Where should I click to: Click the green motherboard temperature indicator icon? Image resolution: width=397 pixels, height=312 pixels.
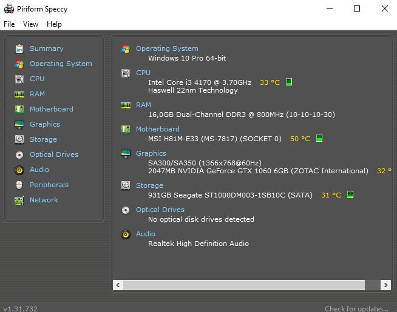[319, 138]
